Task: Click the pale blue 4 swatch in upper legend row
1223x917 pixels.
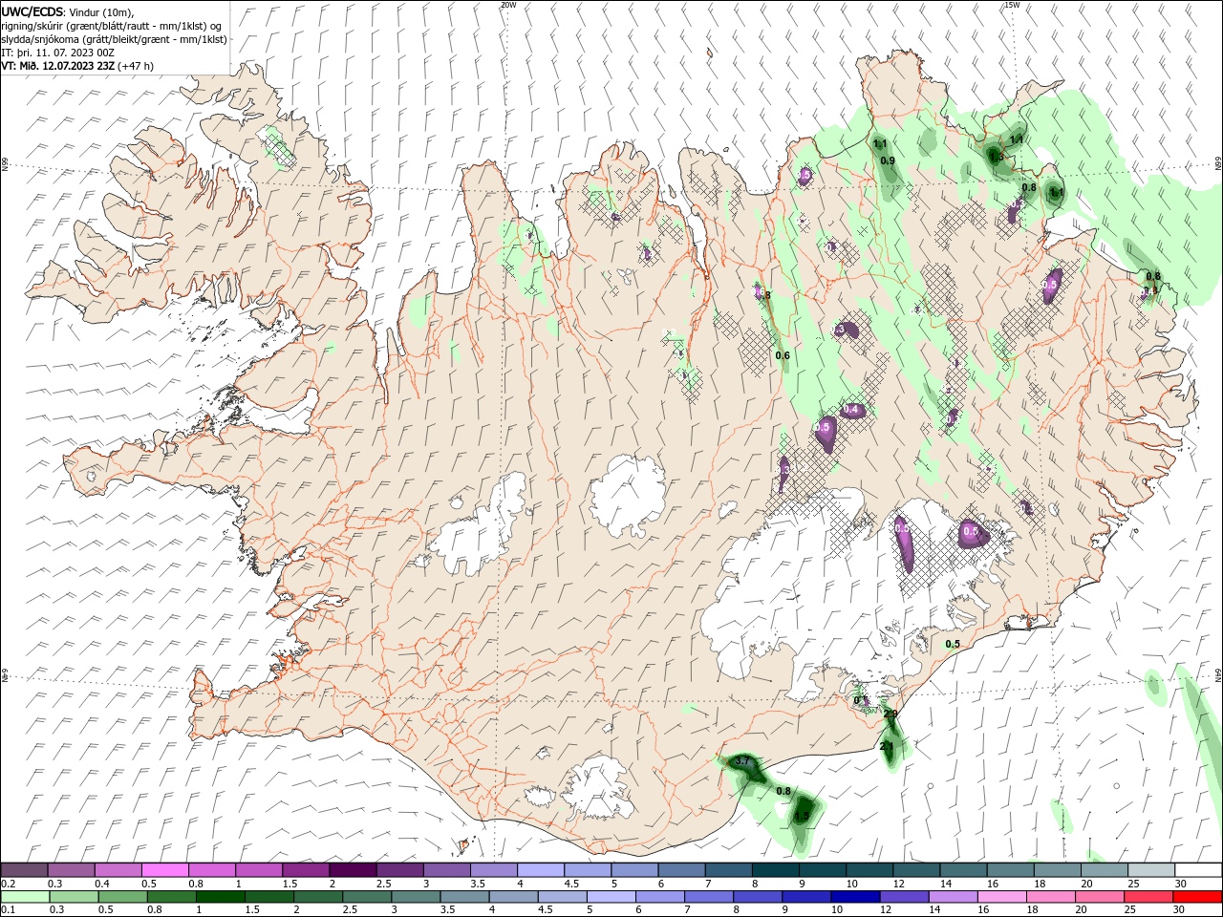Action: click(x=540, y=870)
